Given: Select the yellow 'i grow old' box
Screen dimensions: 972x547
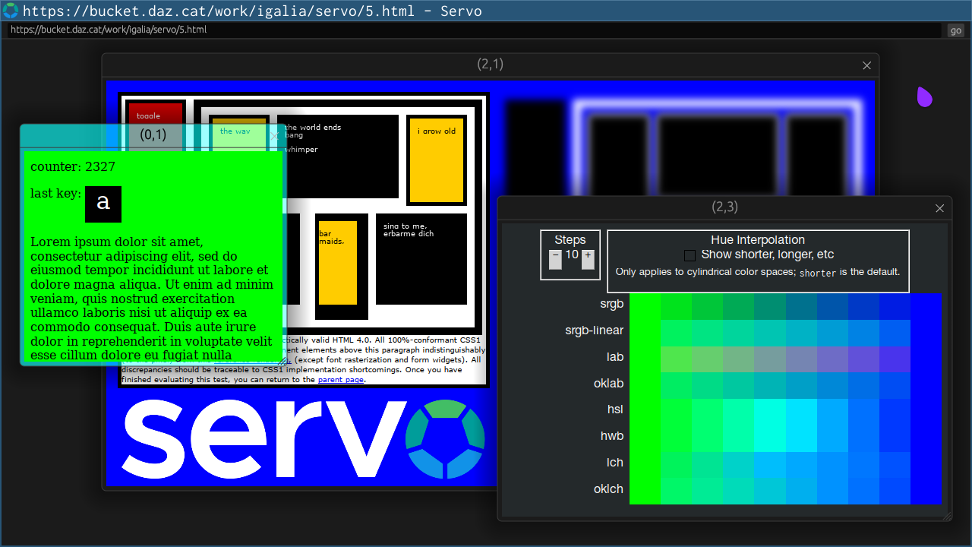Looking at the screenshot, I should pos(436,160).
